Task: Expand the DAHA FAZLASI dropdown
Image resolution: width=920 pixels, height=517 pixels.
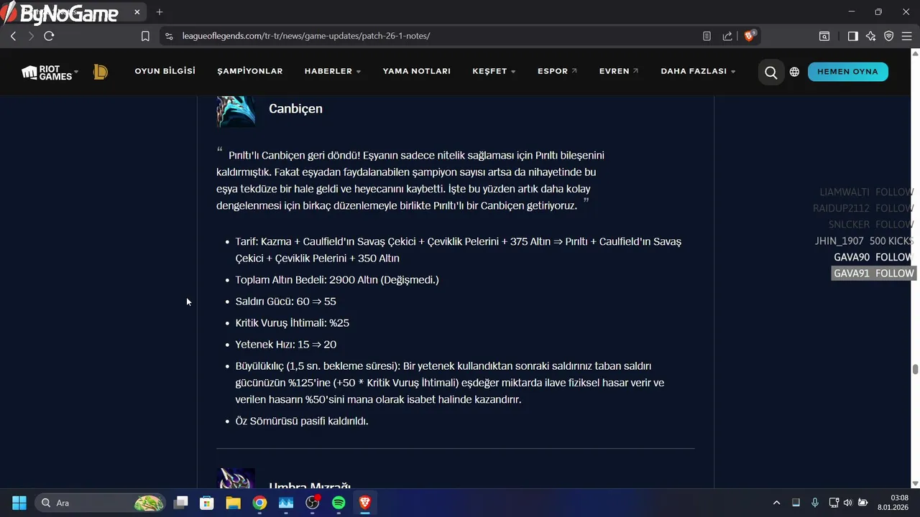Action: [698, 71]
